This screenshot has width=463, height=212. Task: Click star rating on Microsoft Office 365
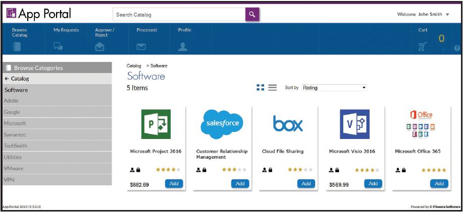click(434, 170)
